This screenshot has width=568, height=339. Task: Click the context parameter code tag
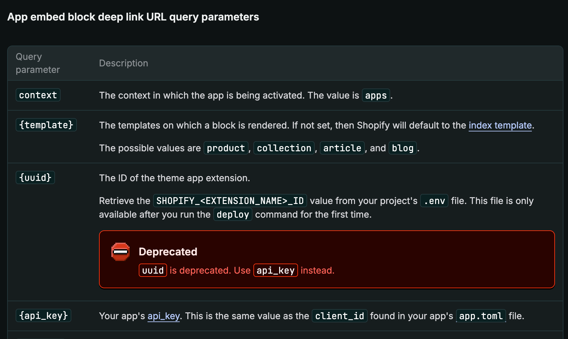click(x=38, y=95)
